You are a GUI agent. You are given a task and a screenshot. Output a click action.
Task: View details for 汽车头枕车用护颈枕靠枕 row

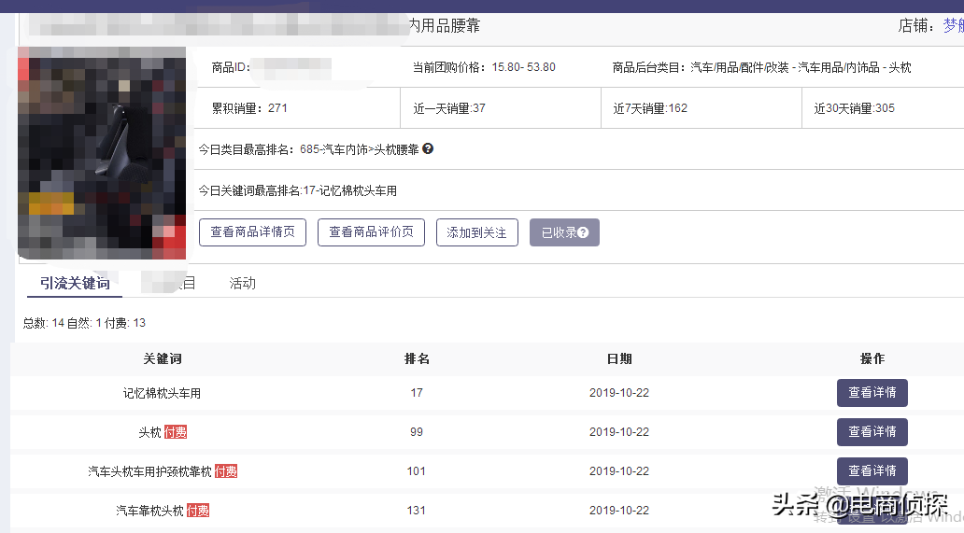click(x=872, y=471)
